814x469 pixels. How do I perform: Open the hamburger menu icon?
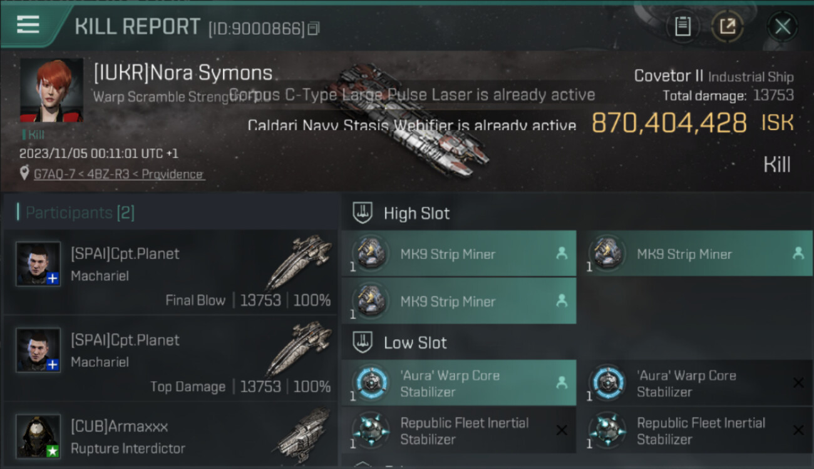[x=28, y=24]
